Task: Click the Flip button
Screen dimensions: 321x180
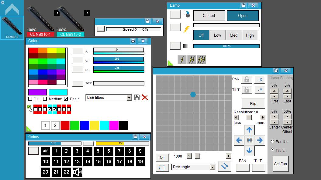Action: (x=253, y=104)
